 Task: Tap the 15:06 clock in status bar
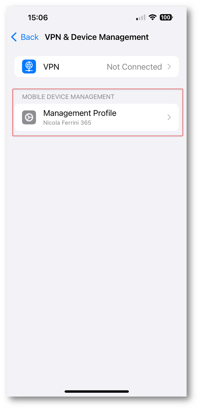click(x=38, y=18)
